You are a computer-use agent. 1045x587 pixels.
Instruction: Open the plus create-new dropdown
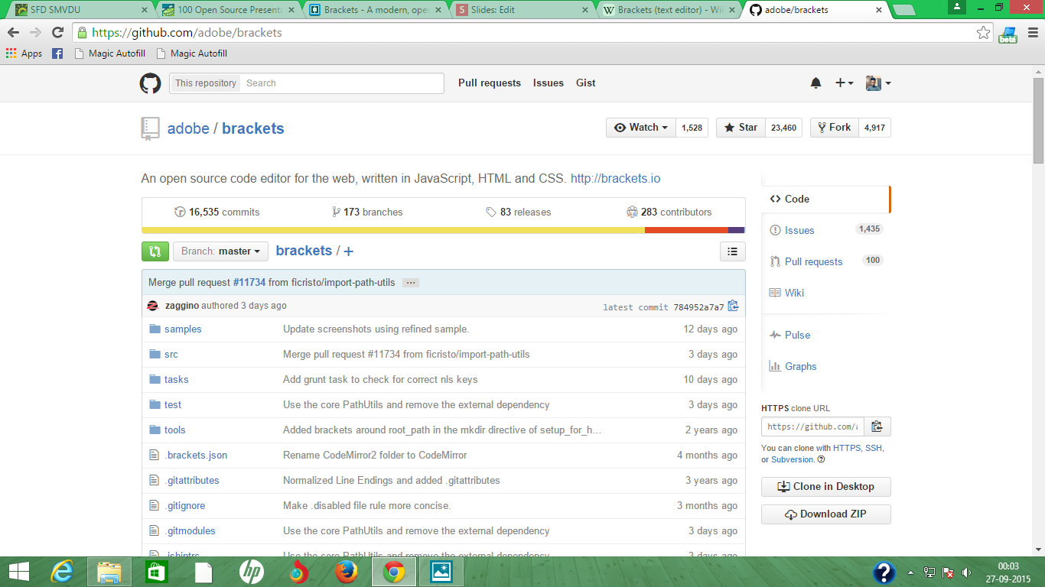pos(845,83)
